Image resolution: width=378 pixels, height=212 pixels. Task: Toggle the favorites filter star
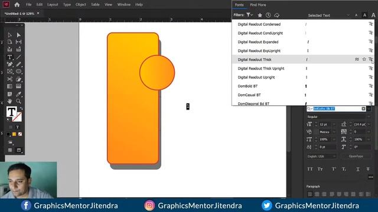tap(260, 15)
